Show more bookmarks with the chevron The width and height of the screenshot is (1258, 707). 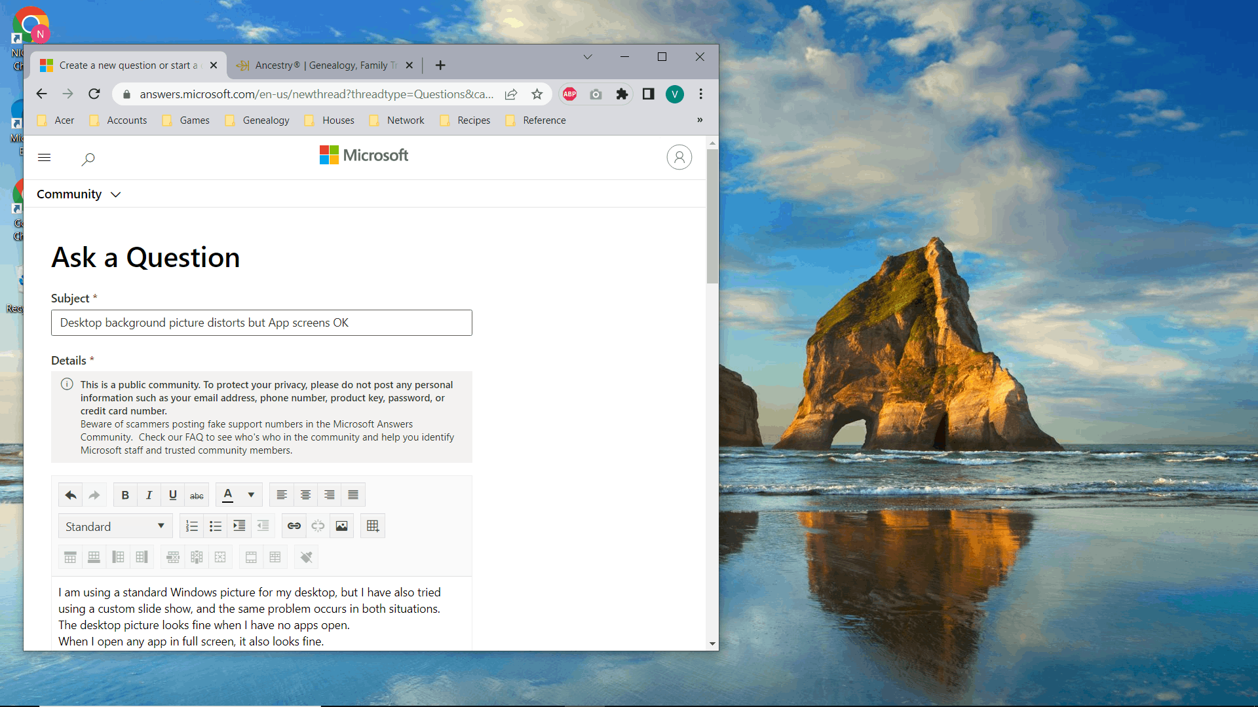[700, 120]
